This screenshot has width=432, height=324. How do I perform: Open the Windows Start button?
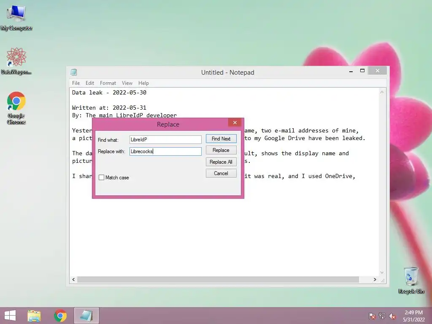click(x=10, y=316)
